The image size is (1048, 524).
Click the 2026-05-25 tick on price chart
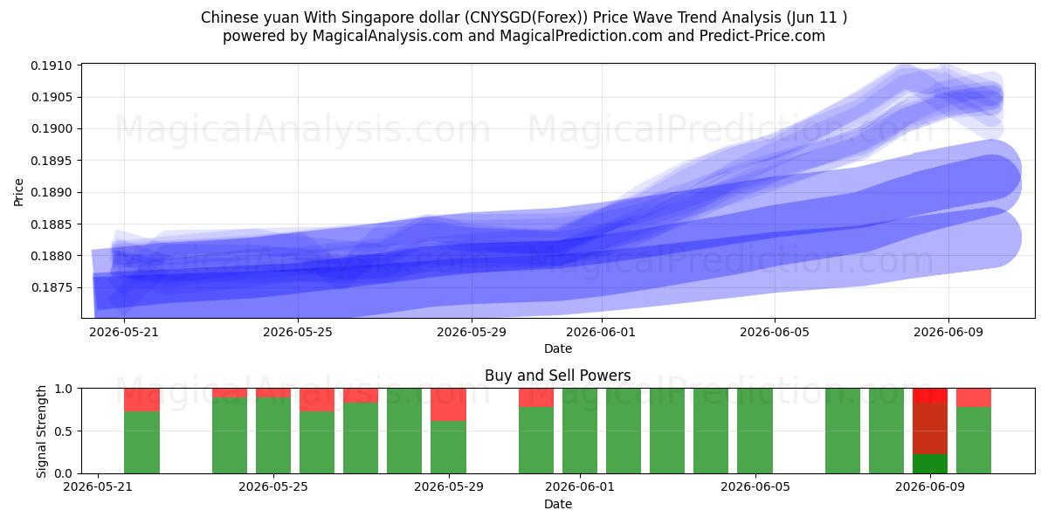[297, 332]
